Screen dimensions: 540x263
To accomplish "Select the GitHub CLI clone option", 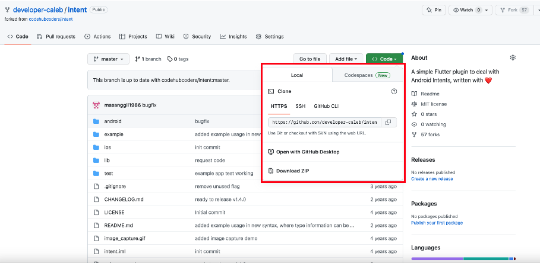I will pos(326,106).
